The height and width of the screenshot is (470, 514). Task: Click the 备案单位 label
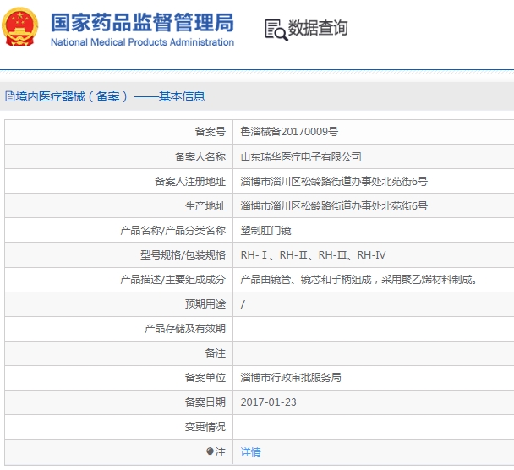[x=205, y=378]
